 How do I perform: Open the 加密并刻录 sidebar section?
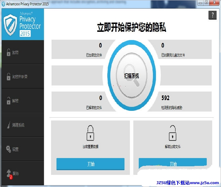click(23, 77)
